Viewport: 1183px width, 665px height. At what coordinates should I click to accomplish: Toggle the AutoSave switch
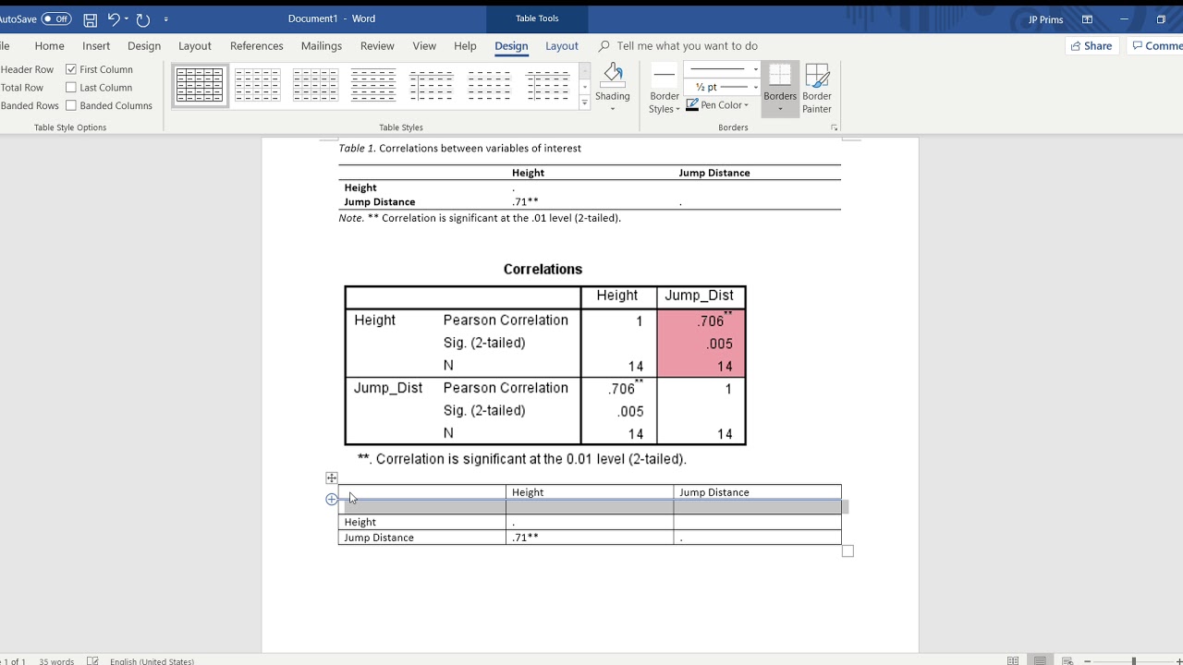56,18
